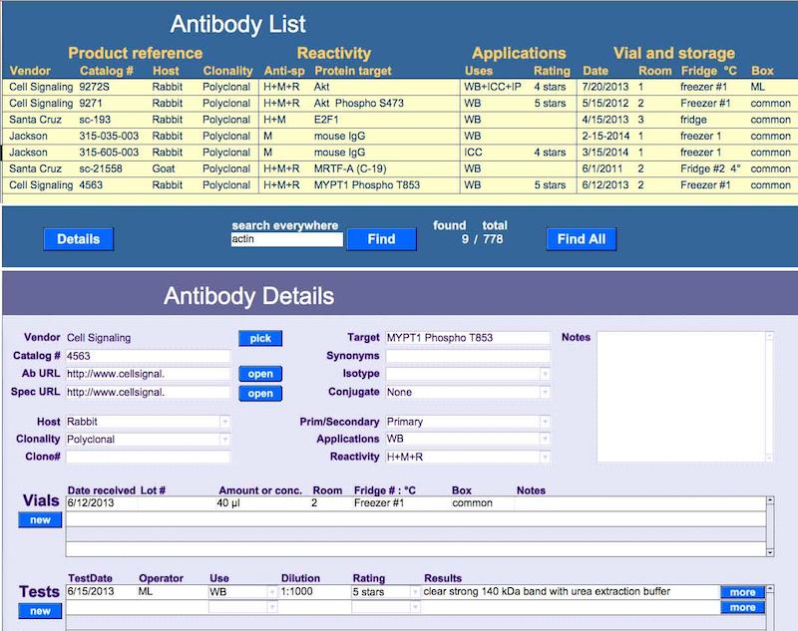Image resolution: width=798 pixels, height=631 pixels.
Task: Click the search everywhere input field
Action: tap(286, 240)
